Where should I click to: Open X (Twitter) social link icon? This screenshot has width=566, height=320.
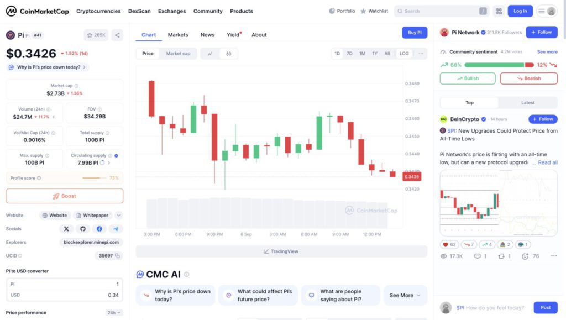click(x=66, y=229)
